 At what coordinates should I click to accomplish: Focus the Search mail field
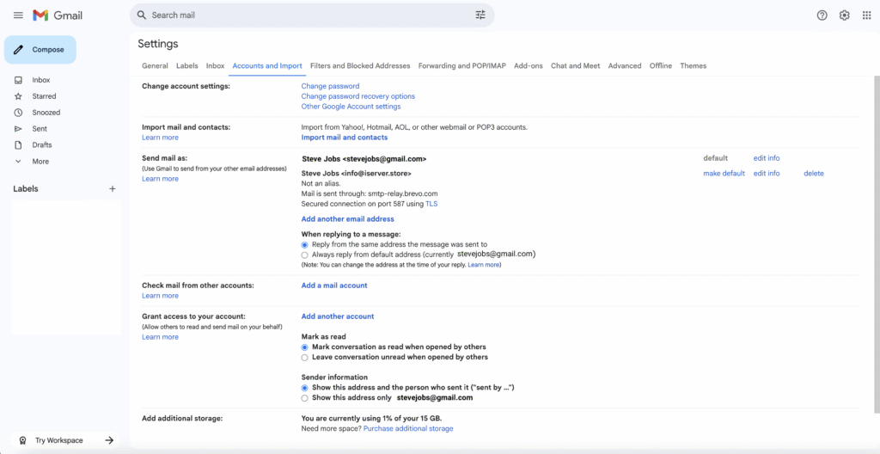pyautogui.click(x=311, y=15)
